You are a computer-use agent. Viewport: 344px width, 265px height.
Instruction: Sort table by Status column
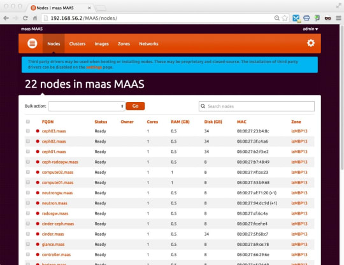pyautogui.click(x=101, y=122)
